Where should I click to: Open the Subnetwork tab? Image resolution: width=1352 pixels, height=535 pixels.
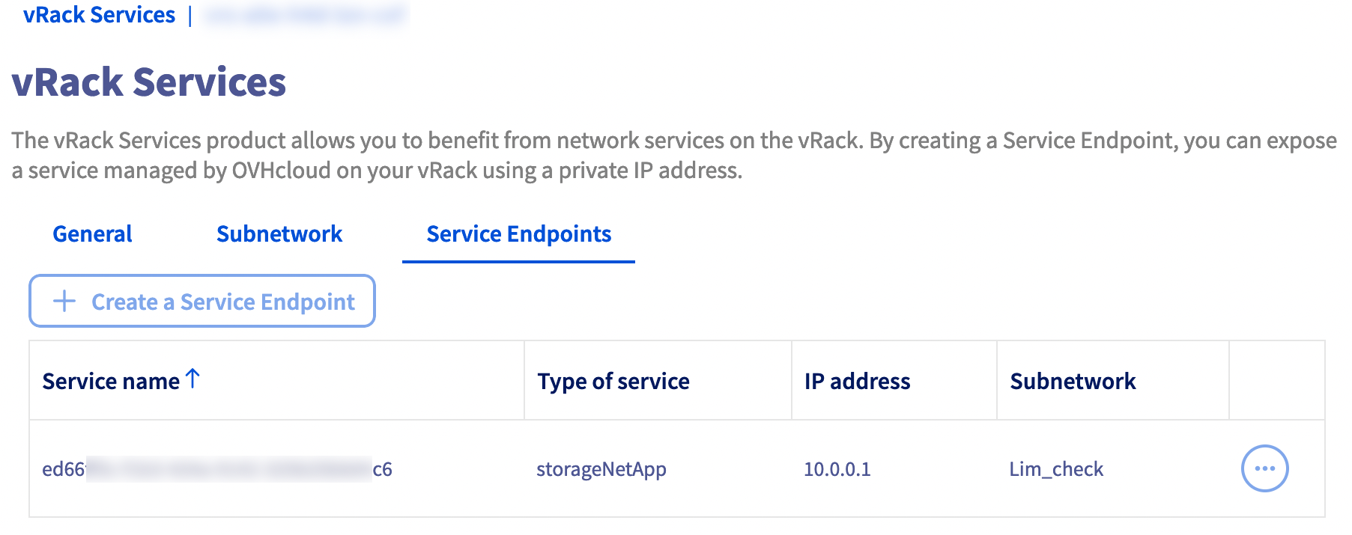279,234
